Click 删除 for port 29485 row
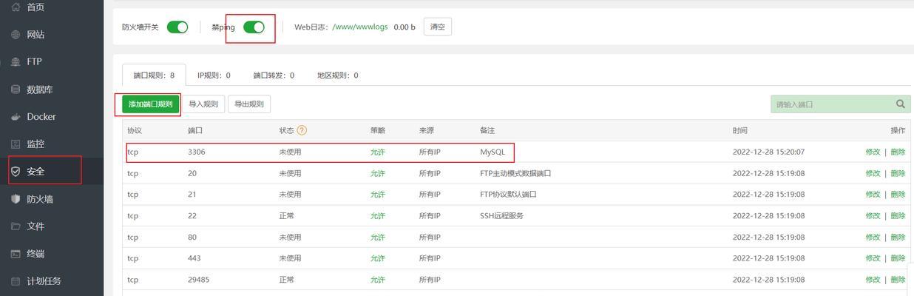The height and width of the screenshot is (296, 914). coord(898,280)
